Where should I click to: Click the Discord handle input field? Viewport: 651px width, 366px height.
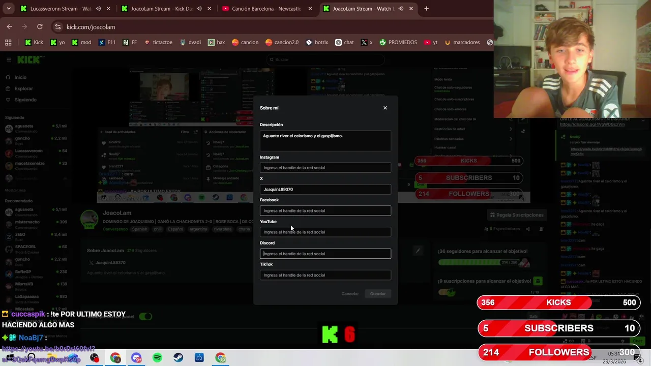(x=325, y=254)
